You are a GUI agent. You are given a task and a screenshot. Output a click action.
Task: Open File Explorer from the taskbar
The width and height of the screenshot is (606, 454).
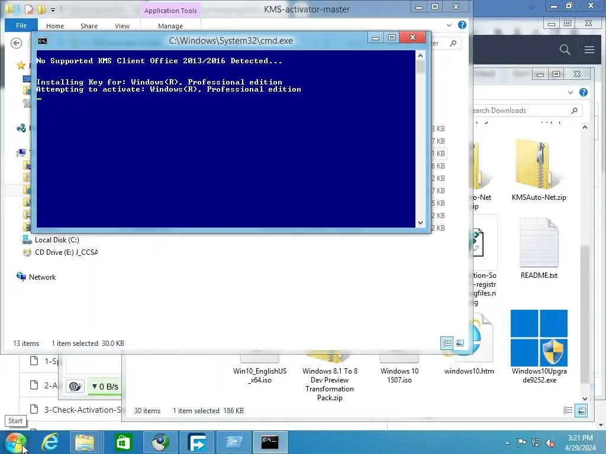(x=85, y=442)
